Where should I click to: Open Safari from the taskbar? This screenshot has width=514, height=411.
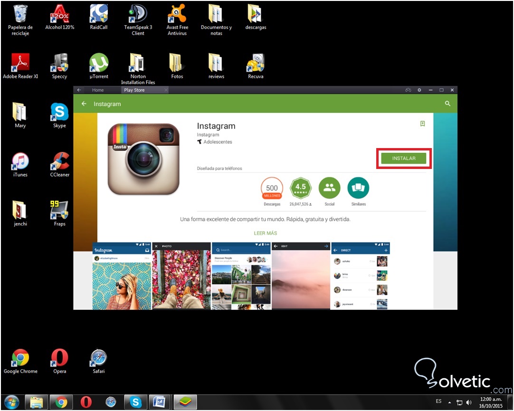(111, 402)
